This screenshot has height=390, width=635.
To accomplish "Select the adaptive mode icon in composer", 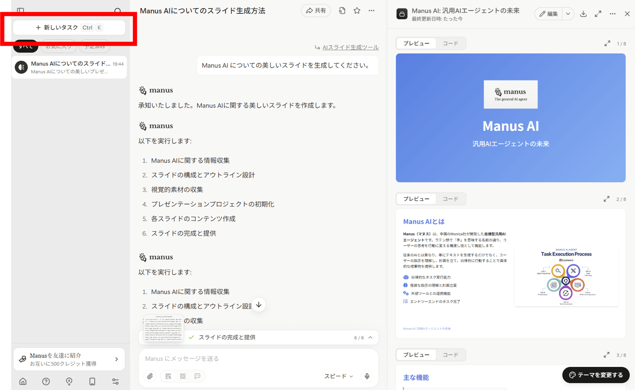I will click(x=168, y=376).
